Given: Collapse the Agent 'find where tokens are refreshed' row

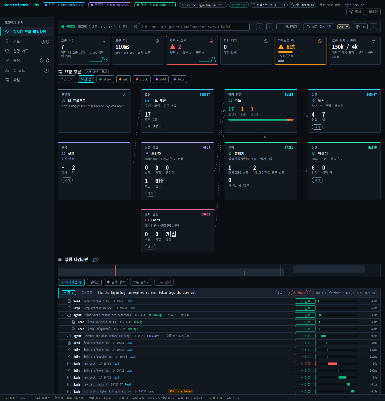Looking at the screenshot, I should pos(62,315).
